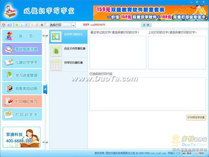Click the speaker icon in status bar

point(184,153)
